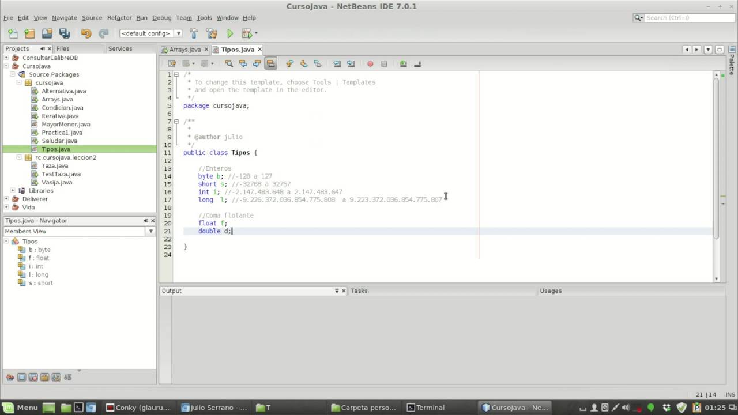Collapse the rc.cursojava.leccion2 package node
This screenshot has height=415, width=738.
(19, 157)
